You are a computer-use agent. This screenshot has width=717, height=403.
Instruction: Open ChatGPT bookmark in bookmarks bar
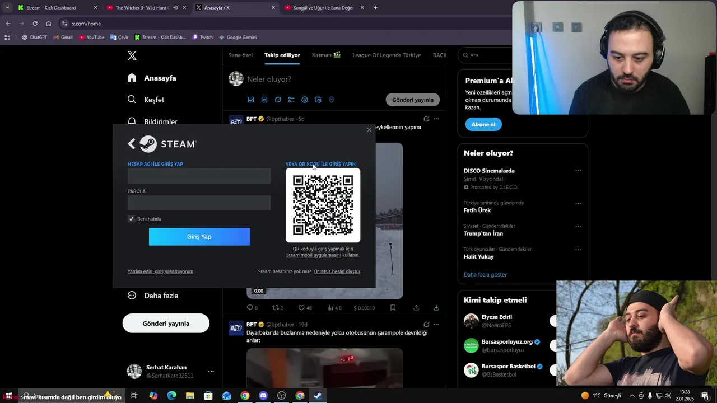pos(34,37)
